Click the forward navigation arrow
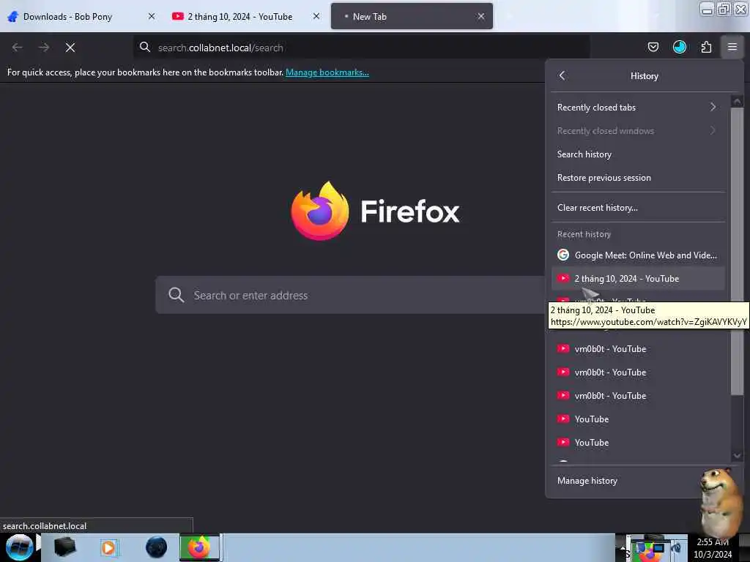The width and height of the screenshot is (750, 562). coord(44,48)
